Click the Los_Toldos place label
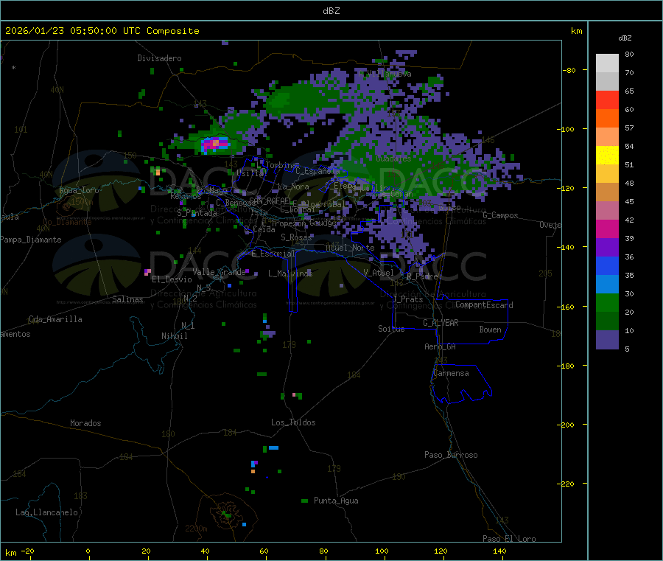 (x=293, y=422)
